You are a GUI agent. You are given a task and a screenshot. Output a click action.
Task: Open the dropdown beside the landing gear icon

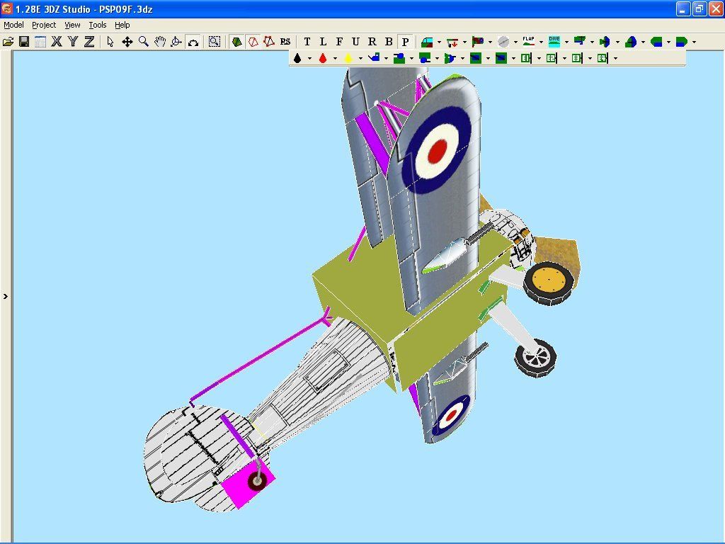[x=464, y=42]
